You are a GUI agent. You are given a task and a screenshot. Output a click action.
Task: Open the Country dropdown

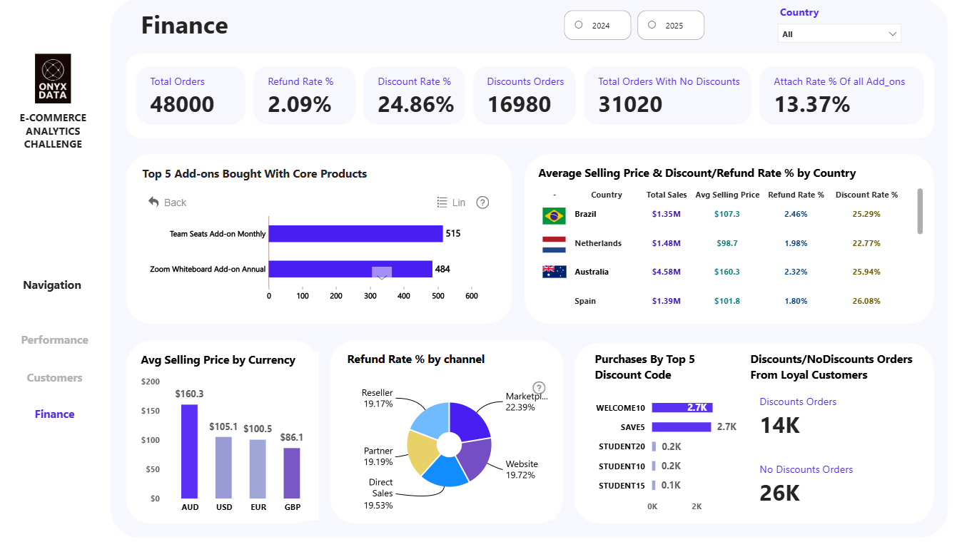839,34
